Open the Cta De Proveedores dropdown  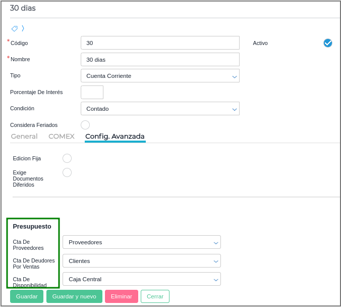click(x=142, y=242)
